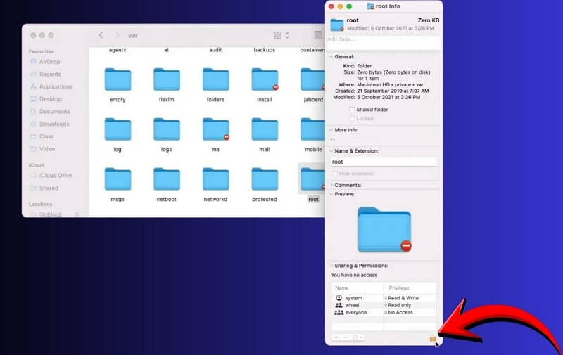Open the flexlm folder in Finder
563x355 pixels.
tap(167, 79)
